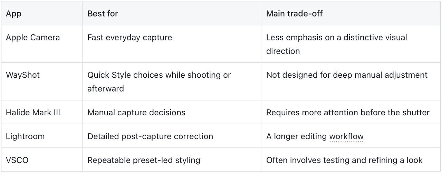The width and height of the screenshot is (442, 174).
Task: Click Quick Style choices while shooting cell
Action: (171, 81)
